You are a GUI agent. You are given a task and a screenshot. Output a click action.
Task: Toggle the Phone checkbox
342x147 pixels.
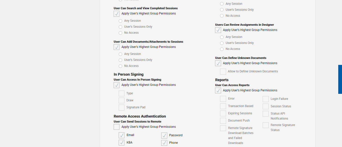pos(164,143)
